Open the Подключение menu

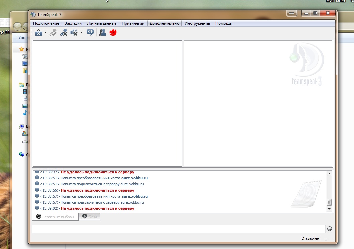46,23
